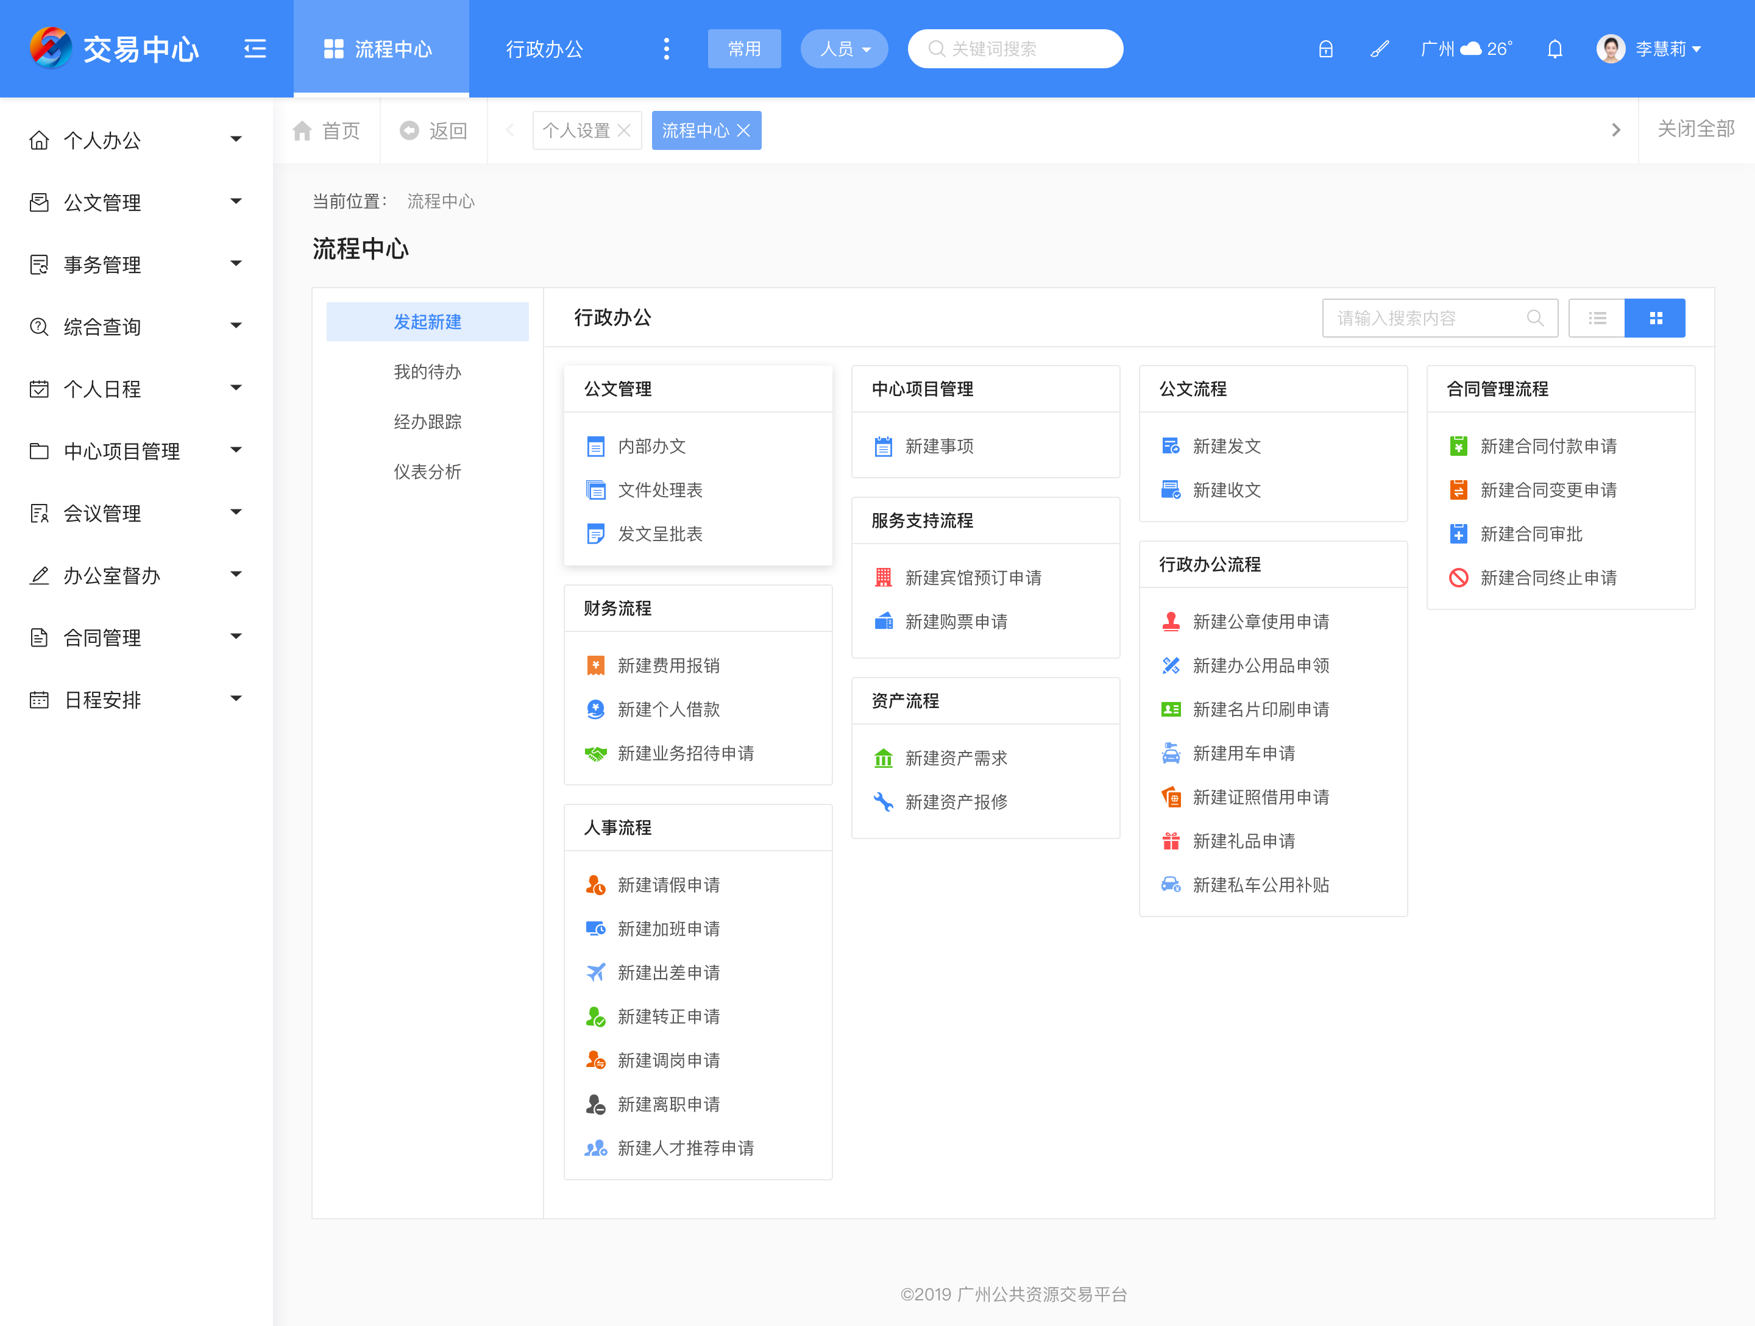Click the three-dot more menu icon
1755x1326 pixels.
pyautogui.click(x=665, y=49)
